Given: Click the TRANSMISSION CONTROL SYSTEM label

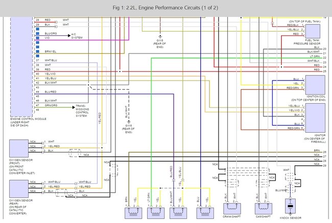Looking at the screenshot, I should (x=82, y=111).
